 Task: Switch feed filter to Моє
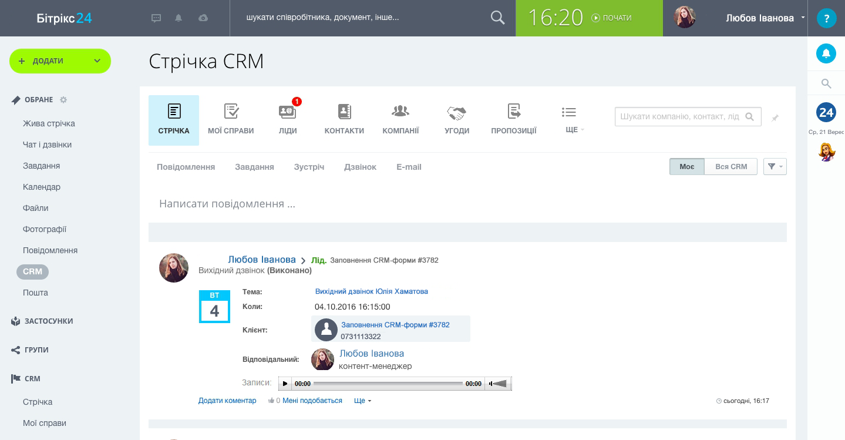pyautogui.click(x=687, y=167)
